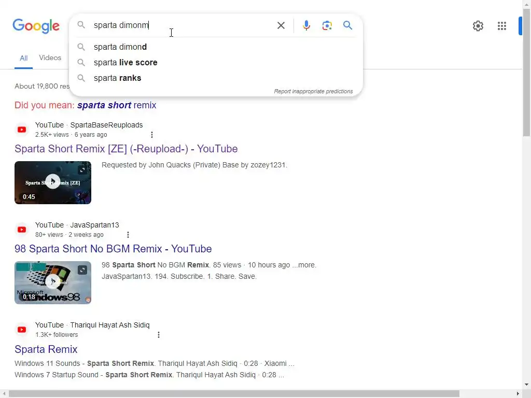Screen dimensions: 531x398
Task: Play the Windows 98 video thumbnail
Action: pyautogui.click(x=53, y=281)
